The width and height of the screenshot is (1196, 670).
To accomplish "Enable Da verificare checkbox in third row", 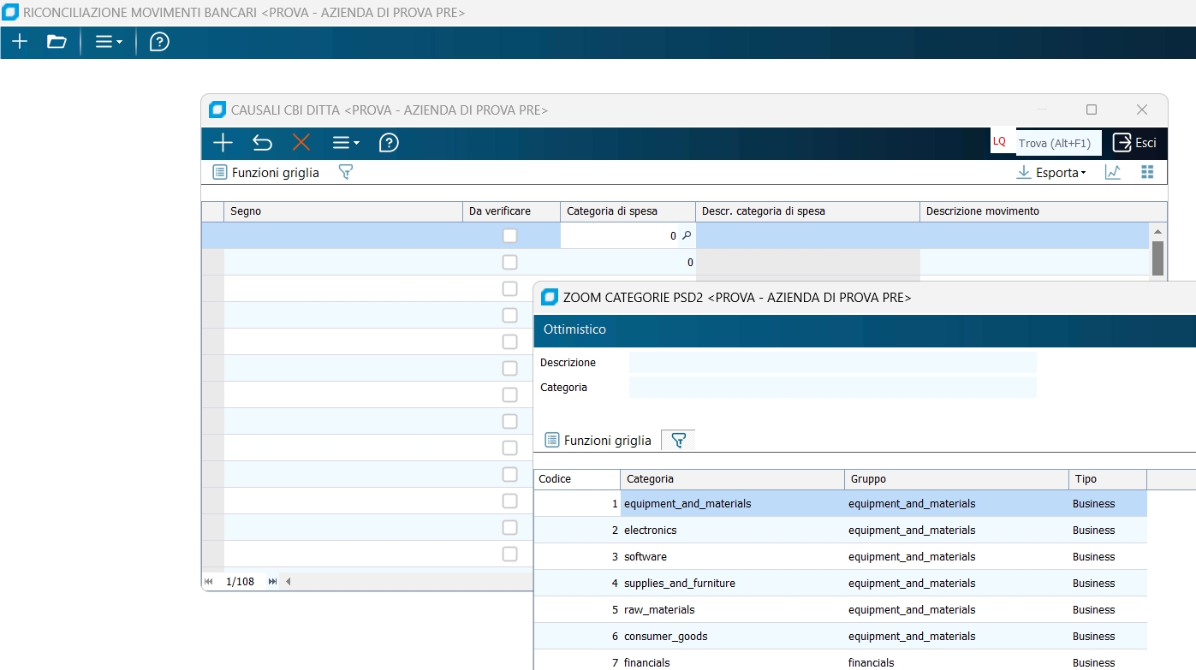I will pyautogui.click(x=510, y=288).
